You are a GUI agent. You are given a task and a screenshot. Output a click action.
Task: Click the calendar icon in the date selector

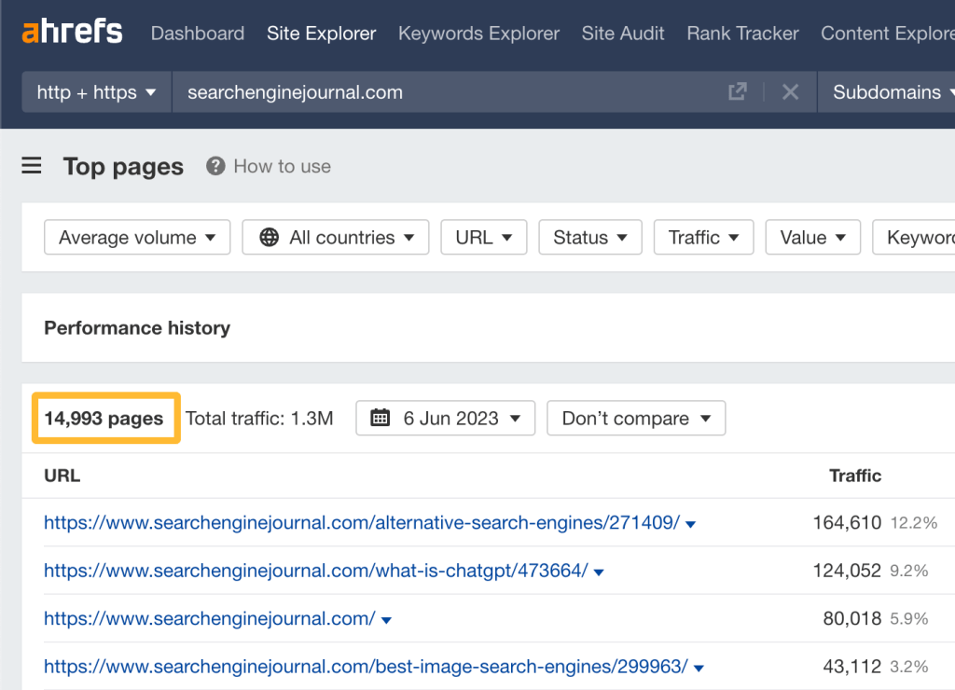click(380, 418)
